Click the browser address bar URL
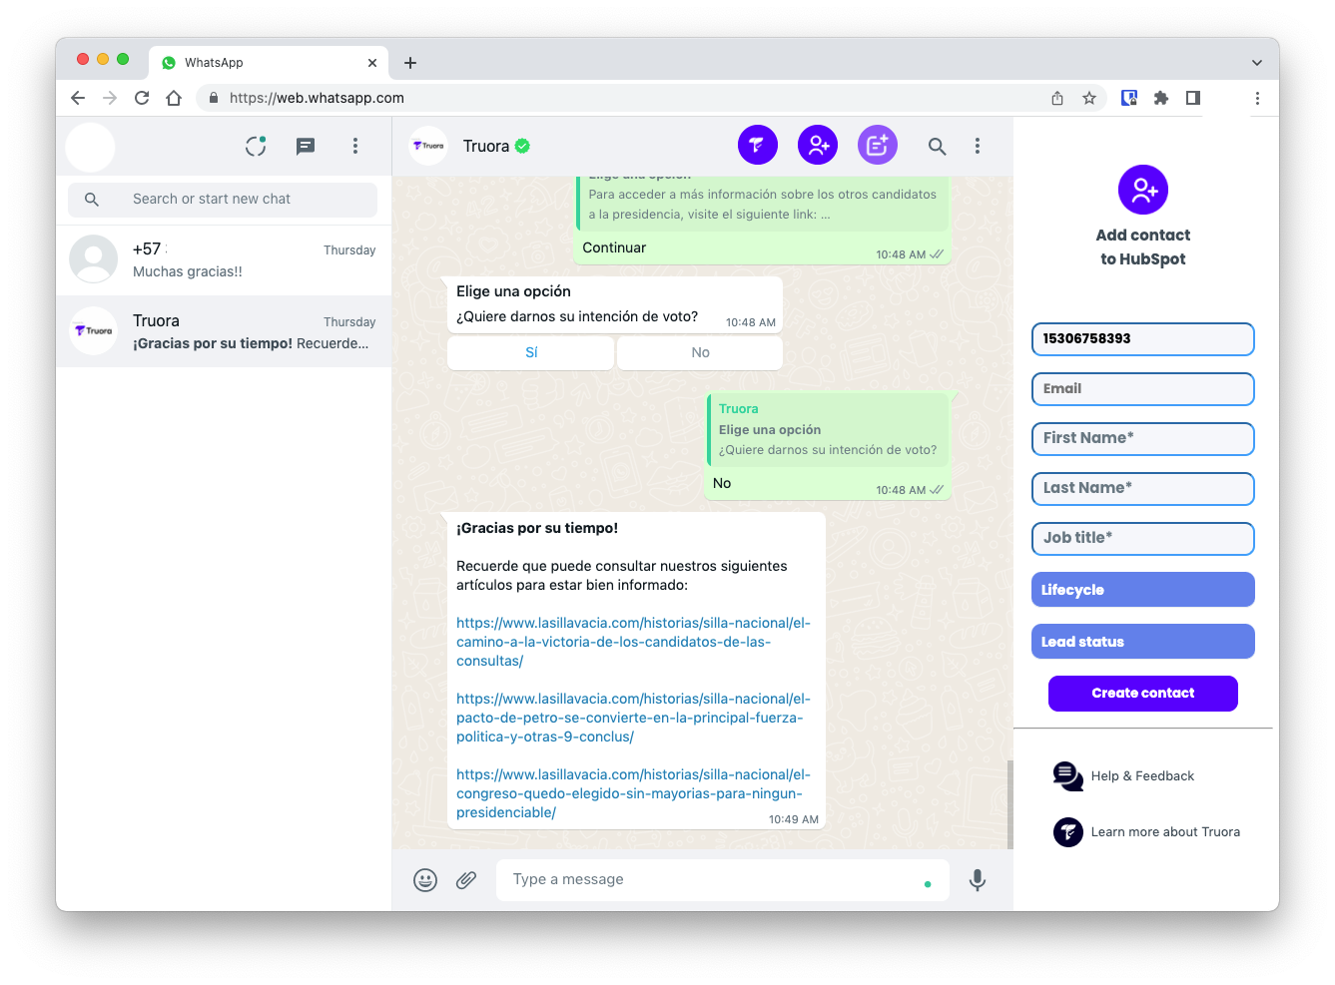 pos(317,98)
